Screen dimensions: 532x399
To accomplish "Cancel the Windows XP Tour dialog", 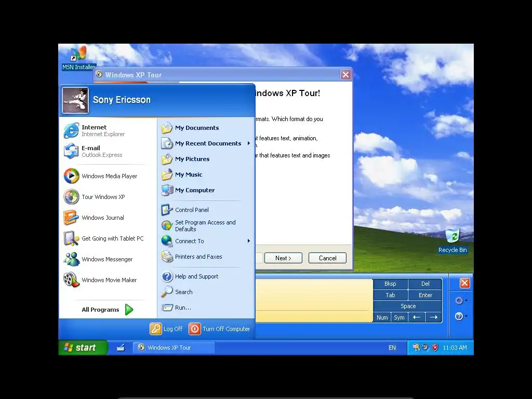I will (327, 258).
